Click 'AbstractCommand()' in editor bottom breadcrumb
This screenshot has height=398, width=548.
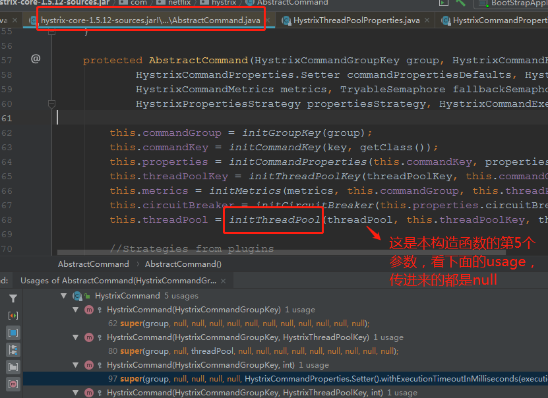coord(183,264)
